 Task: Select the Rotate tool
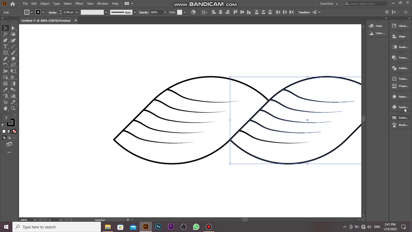click(x=5, y=65)
